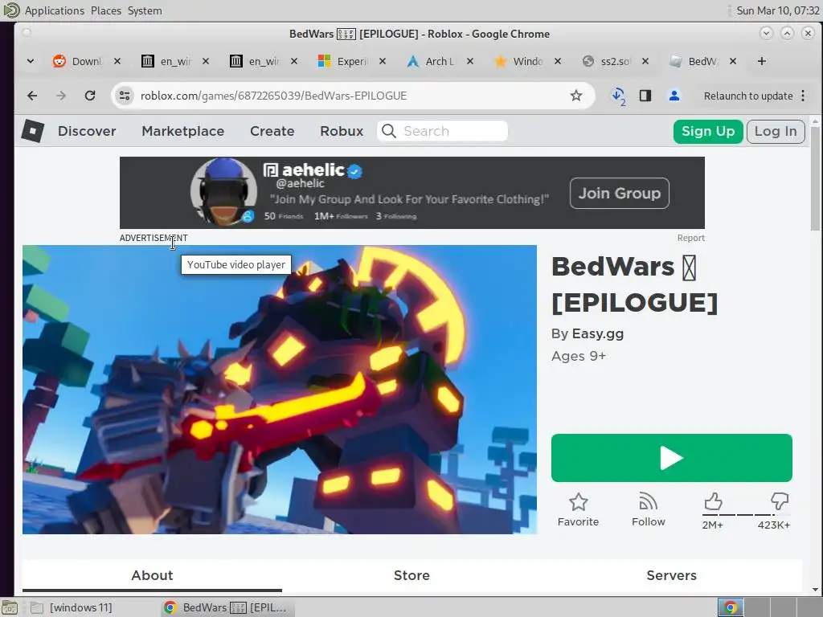Click the Log In button
The image size is (823, 617).
pyautogui.click(x=776, y=131)
